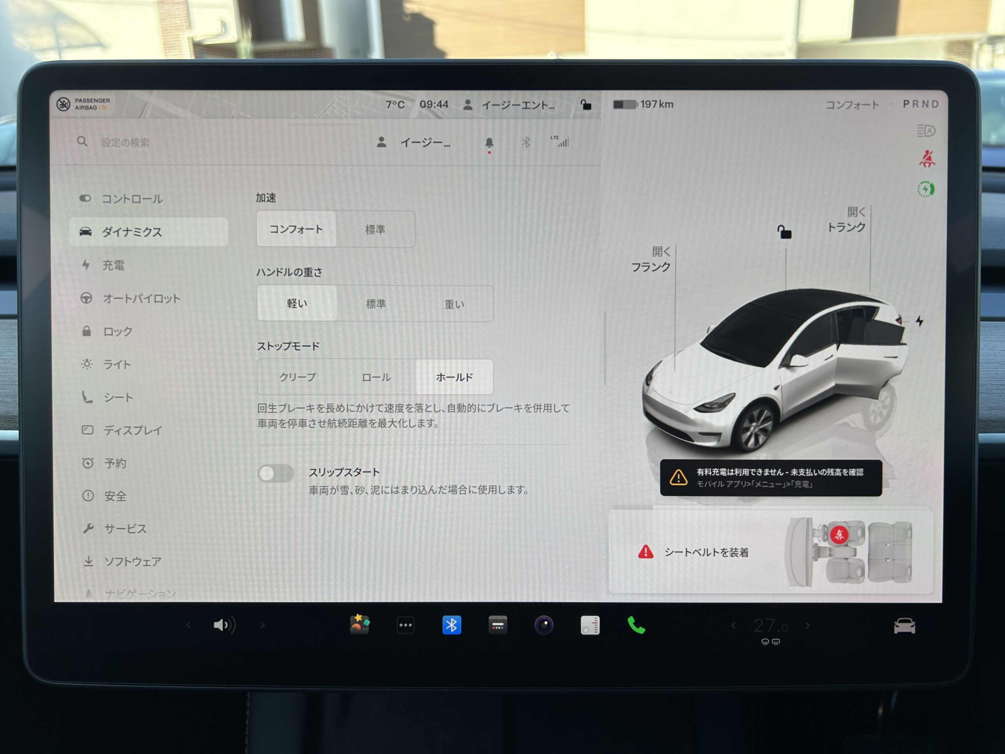Open the オートパイロット settings menu

click(141, 298)
